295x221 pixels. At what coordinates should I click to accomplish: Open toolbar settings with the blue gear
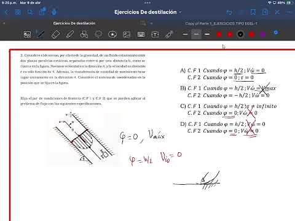pos(276,33)
